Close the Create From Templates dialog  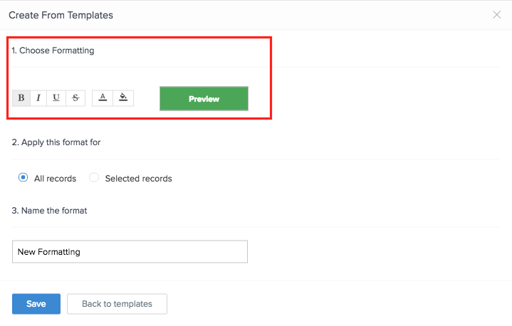(x=497, y=15)
